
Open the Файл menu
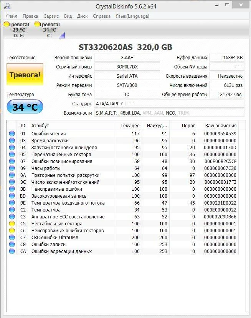click(12, 16)
